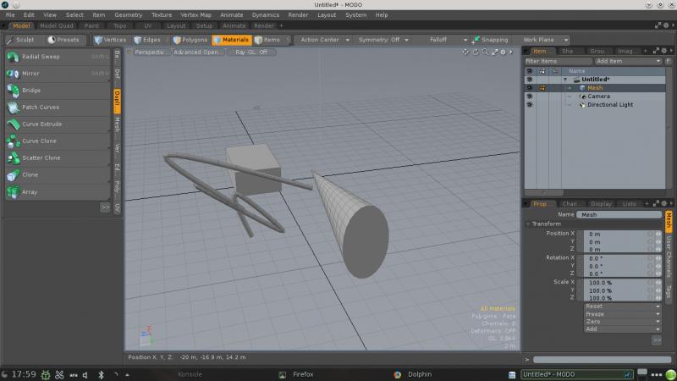Switch to Polygons selection mode
The image size is (677, 381).
(x=190, y=40)
